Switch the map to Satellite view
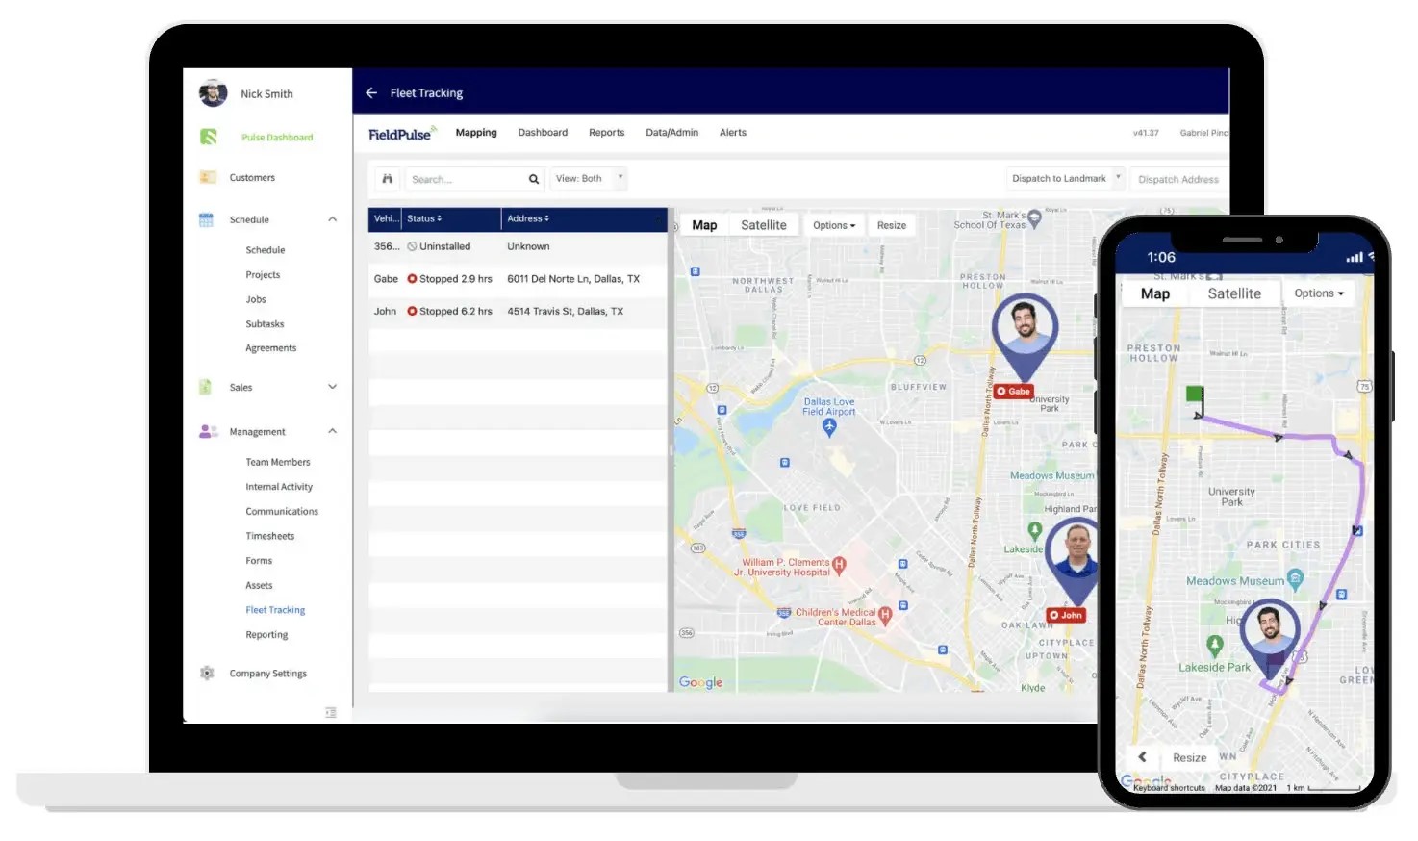This screenshot has height=841, width=1418. (763, 224)
